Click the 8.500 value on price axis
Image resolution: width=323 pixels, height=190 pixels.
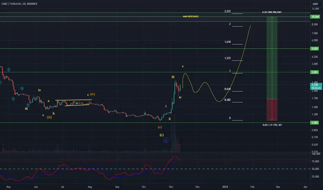tap(315, 25)
